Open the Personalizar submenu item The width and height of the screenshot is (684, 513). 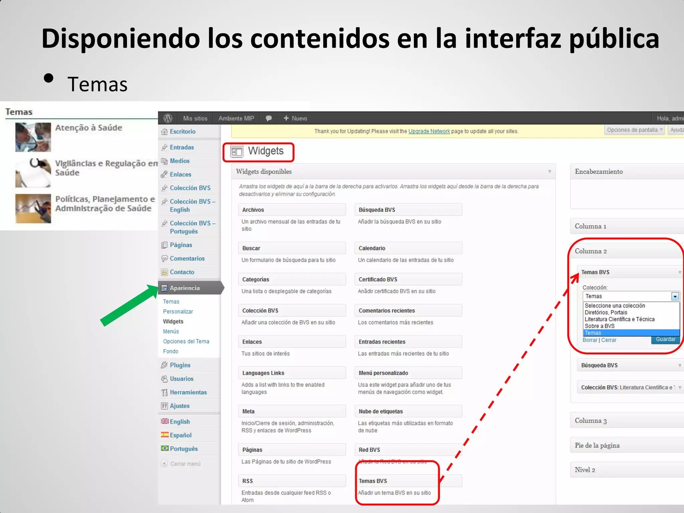coord(178,312)
